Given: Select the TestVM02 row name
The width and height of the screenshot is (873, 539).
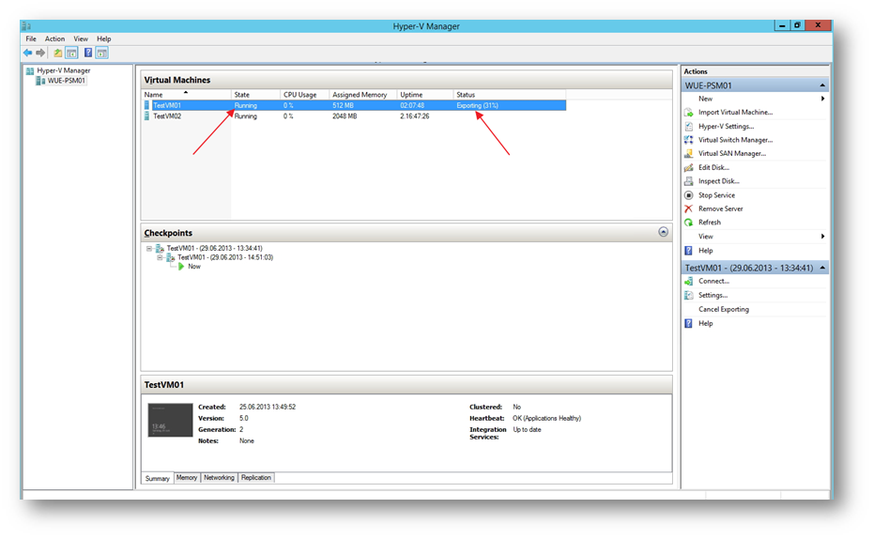Looking at the screenshot, I should [167, 116].
